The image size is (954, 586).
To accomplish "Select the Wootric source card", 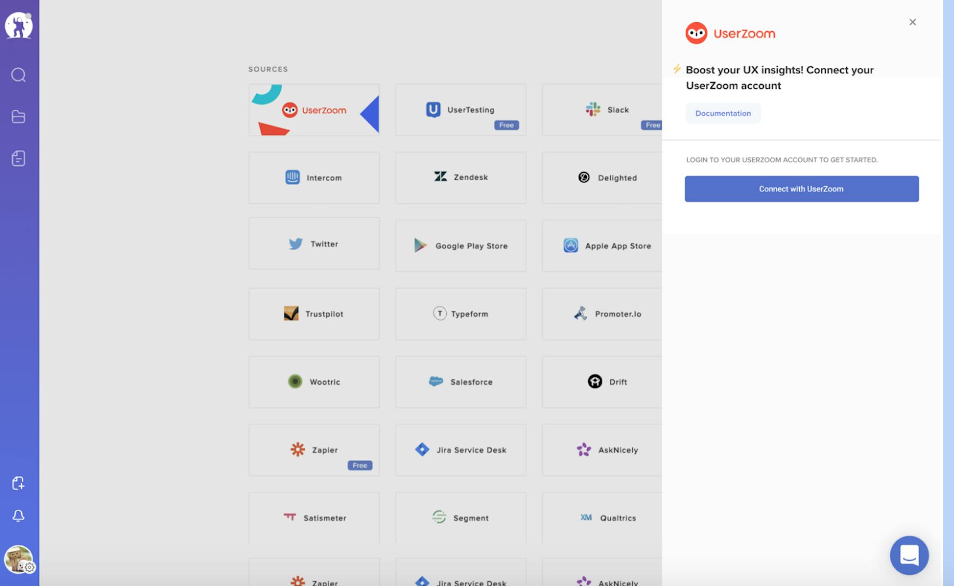I will pyautogui.click(x=314, y=381).
